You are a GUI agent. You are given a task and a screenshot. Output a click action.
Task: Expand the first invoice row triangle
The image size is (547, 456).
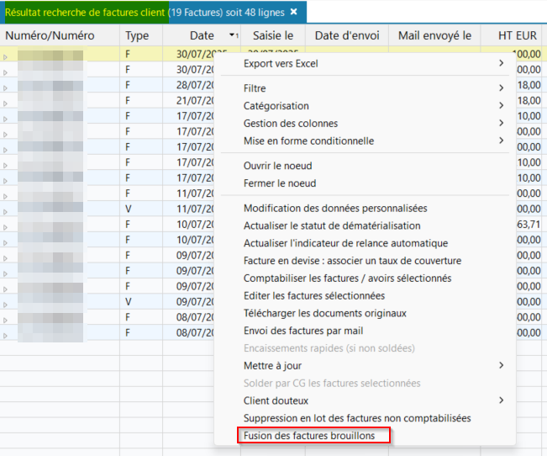click(6, 57)
